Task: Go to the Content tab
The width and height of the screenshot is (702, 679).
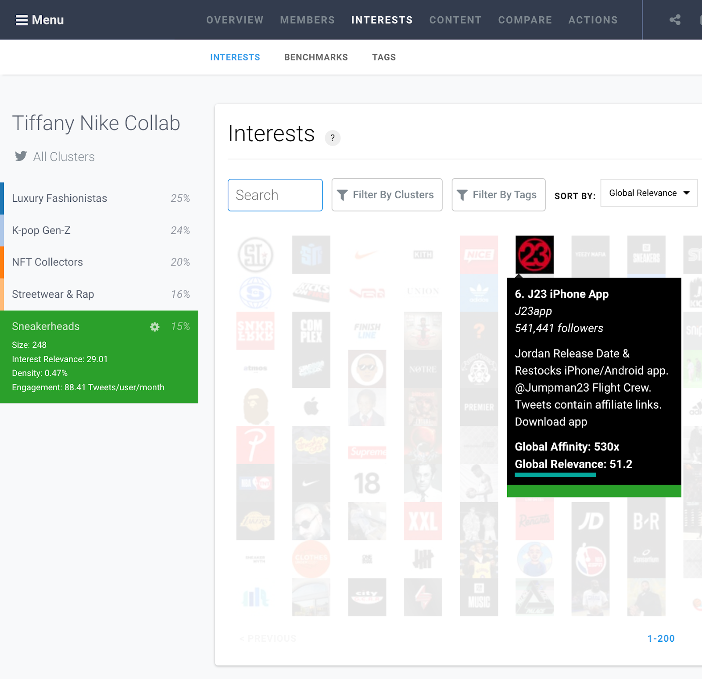Action: point(455,20)
